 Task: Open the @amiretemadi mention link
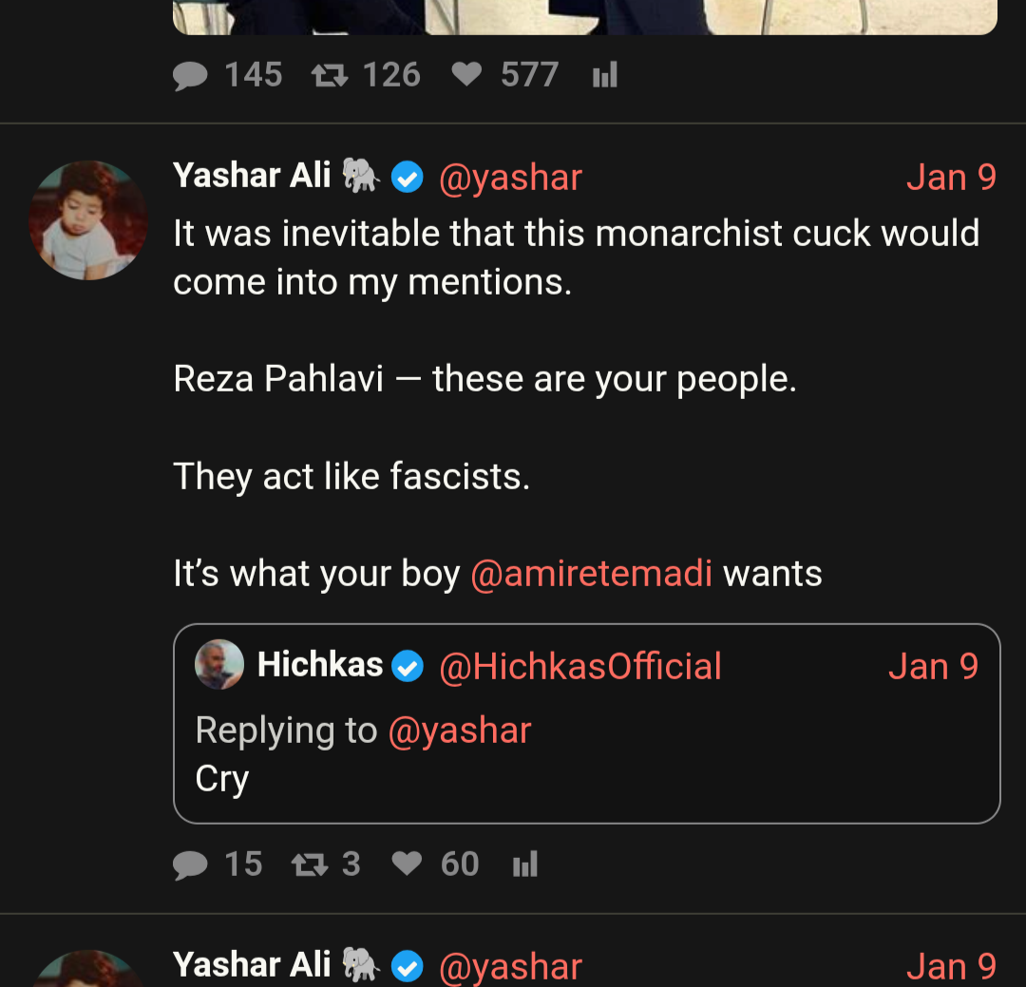[591, 574]
